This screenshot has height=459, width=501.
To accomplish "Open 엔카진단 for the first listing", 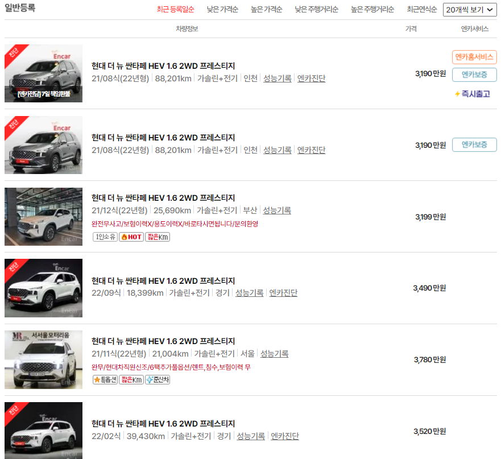I will tap(311, 78).
